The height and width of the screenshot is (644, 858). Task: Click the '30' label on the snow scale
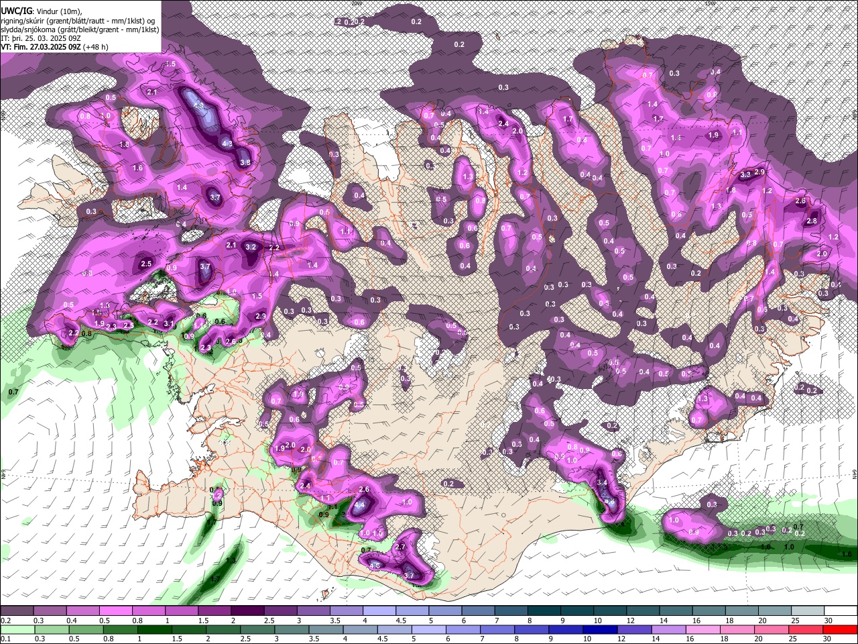pyautogui.click(x=829, y=621)
